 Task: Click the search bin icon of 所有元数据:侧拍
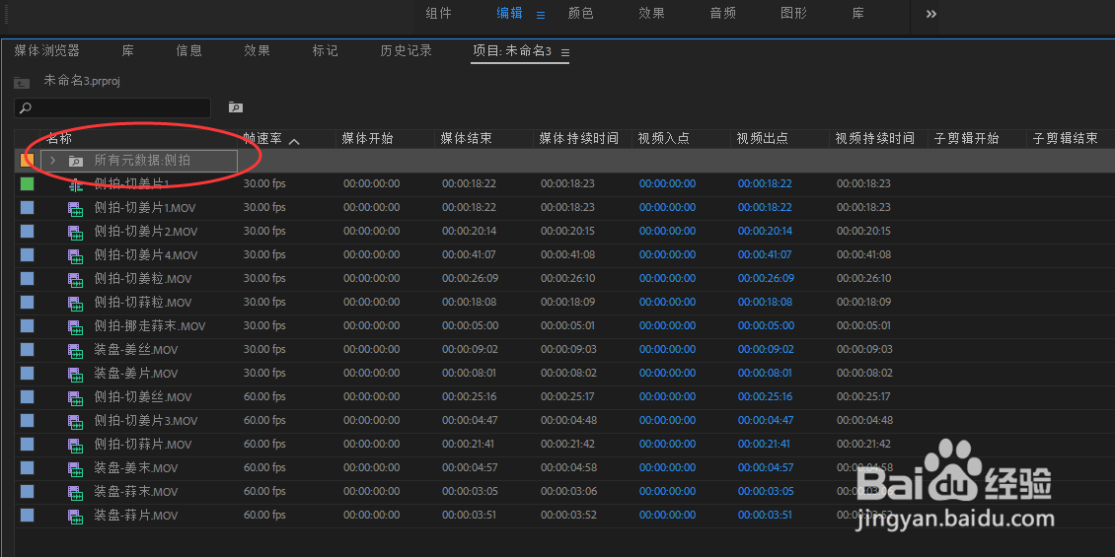coord(75,162)
